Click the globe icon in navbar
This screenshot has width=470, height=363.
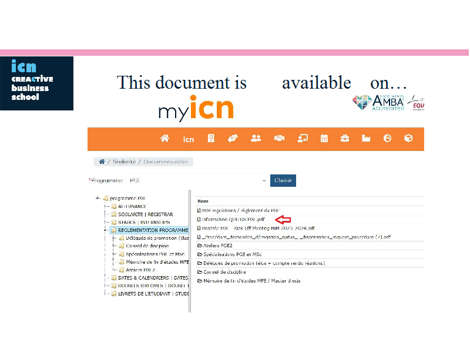click(x=387, y=138)
